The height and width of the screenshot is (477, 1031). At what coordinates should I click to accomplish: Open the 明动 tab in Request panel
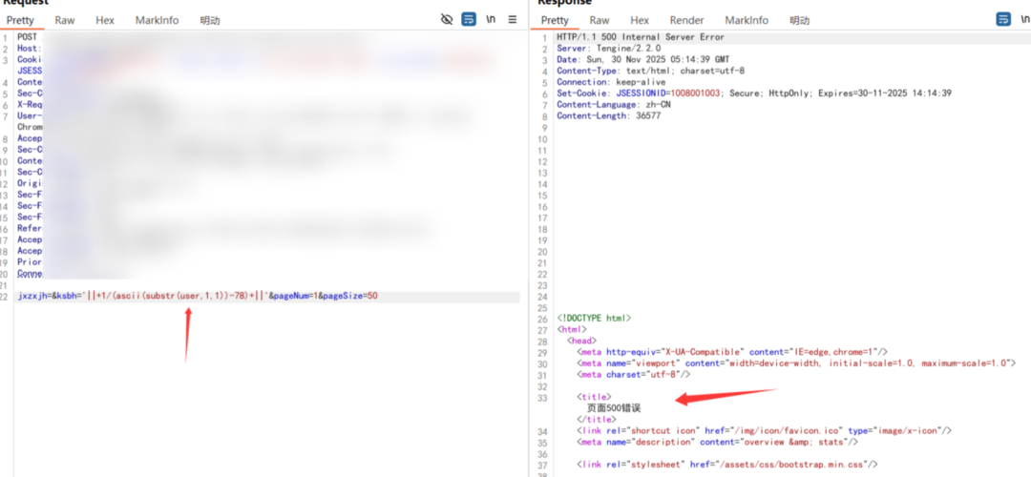pos(210,20)
